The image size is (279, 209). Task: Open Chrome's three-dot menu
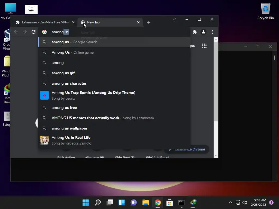pyautogui.click(x=212, y=32)
